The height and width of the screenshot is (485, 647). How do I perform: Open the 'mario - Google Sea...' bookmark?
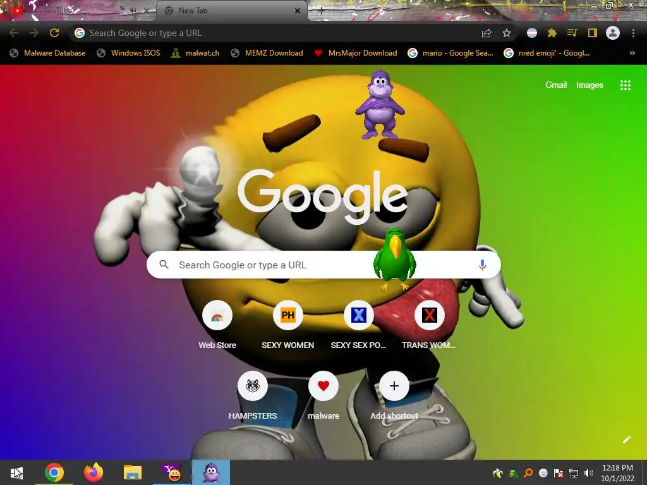click(450, 53)
